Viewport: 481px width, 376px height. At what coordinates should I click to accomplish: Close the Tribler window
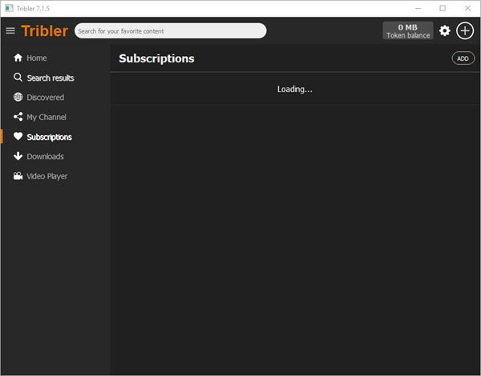tap(467, 9)
